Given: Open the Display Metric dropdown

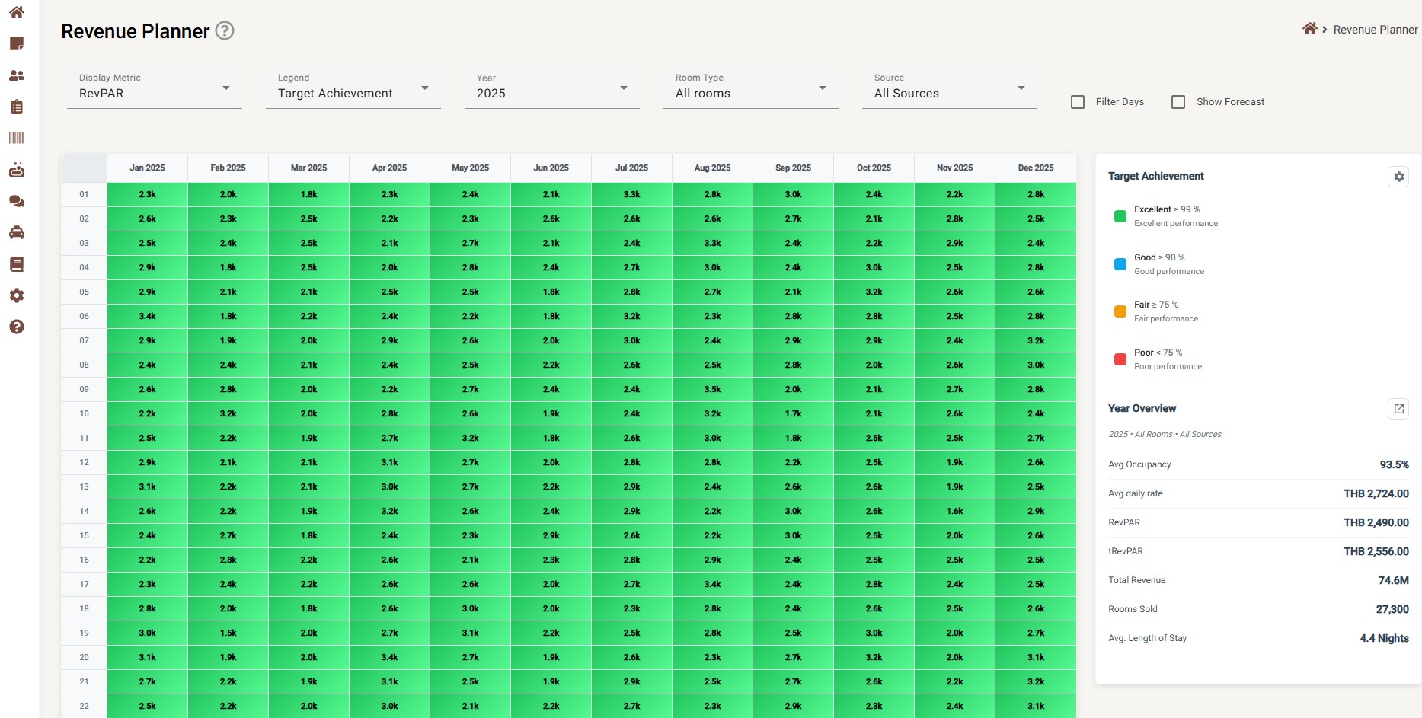Looking at the screenshot, I should click(x=154, y=89).
